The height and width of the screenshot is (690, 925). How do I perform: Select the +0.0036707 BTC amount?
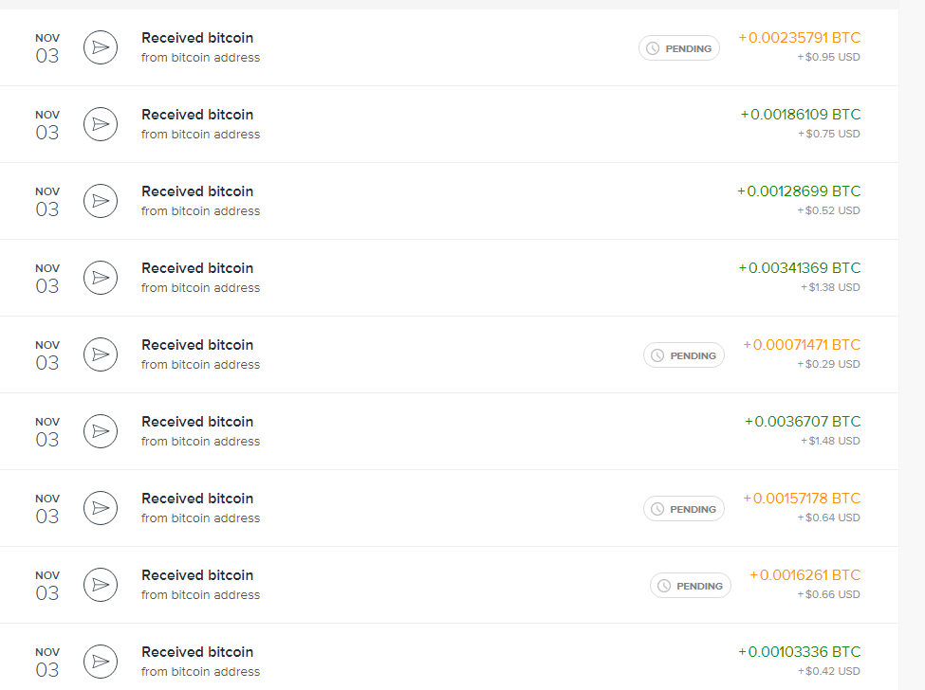coord(803,422)
